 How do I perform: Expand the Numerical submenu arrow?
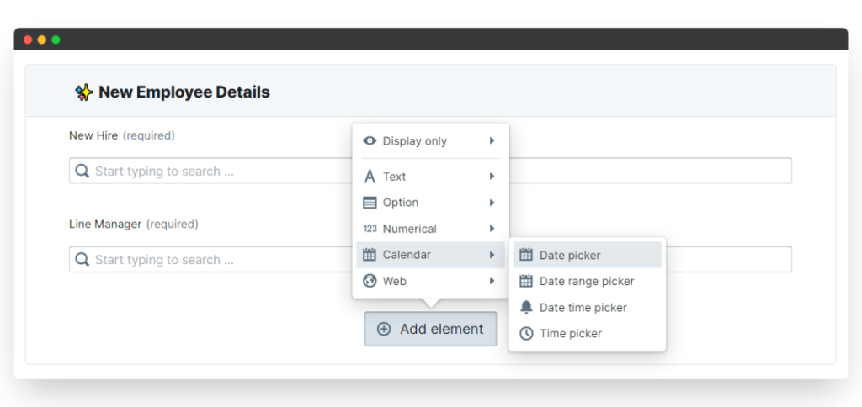(x=492, y=229)
